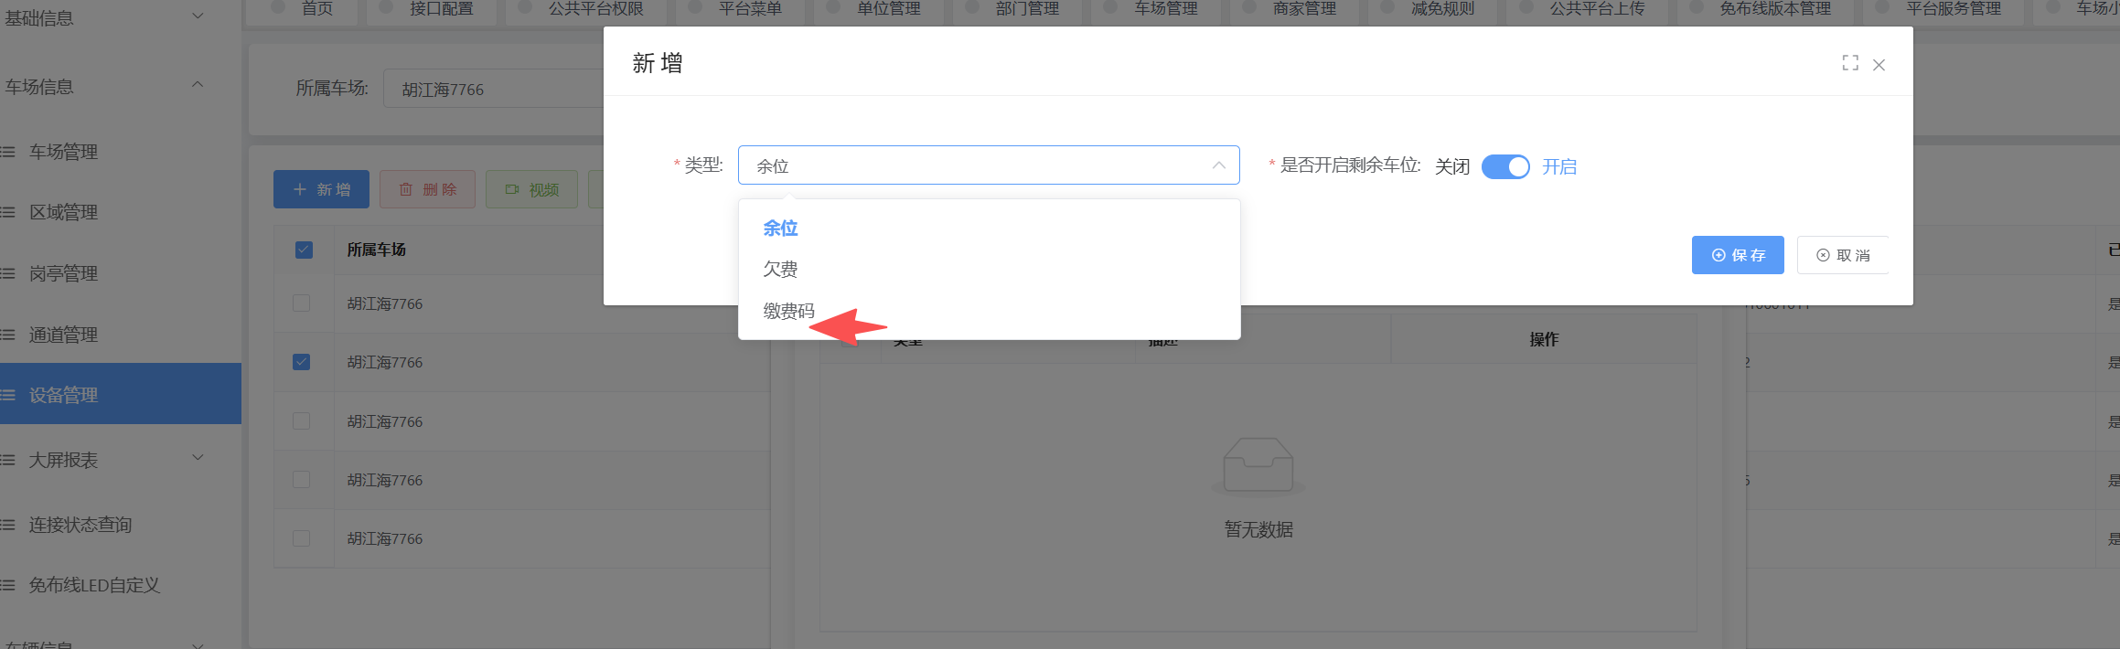Click the list icon beside 大屏报表
2120x649 pixels.
point(8,460)
